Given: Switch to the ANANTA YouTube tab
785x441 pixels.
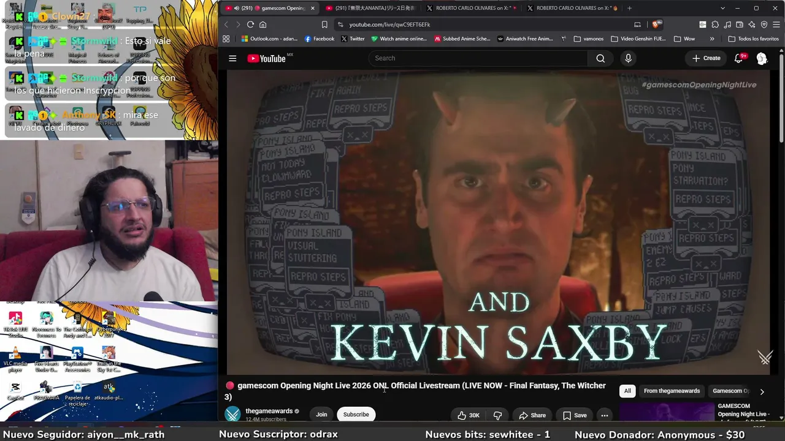Looking at the screenshot, I should (x=370, y=8).
